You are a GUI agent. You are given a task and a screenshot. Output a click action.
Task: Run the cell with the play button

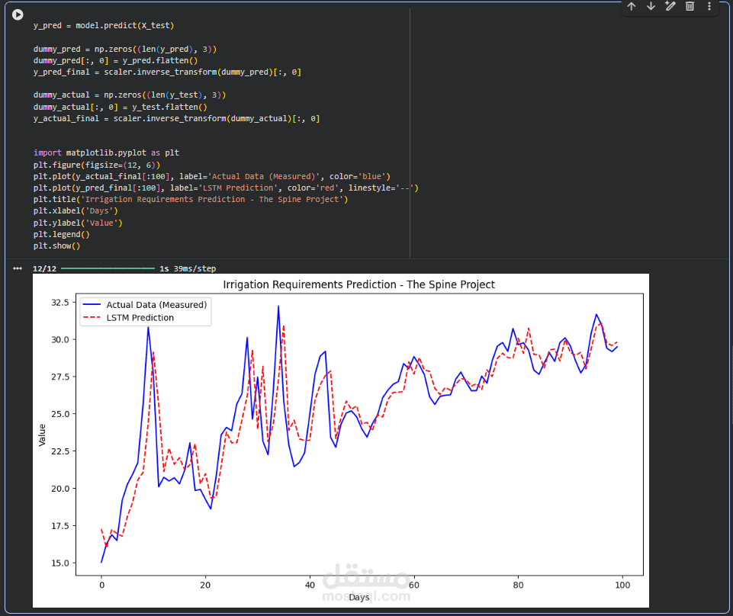(18, 15)
